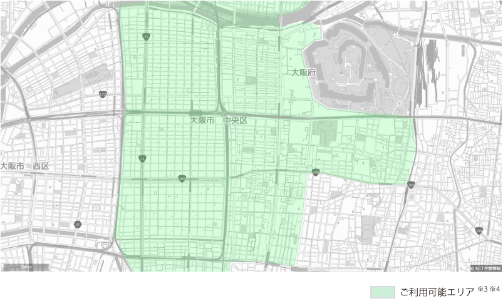This screenshot has height=301, width=503.
Task: Open the ※3 footnote reference
Action: (x=482, y=289)
